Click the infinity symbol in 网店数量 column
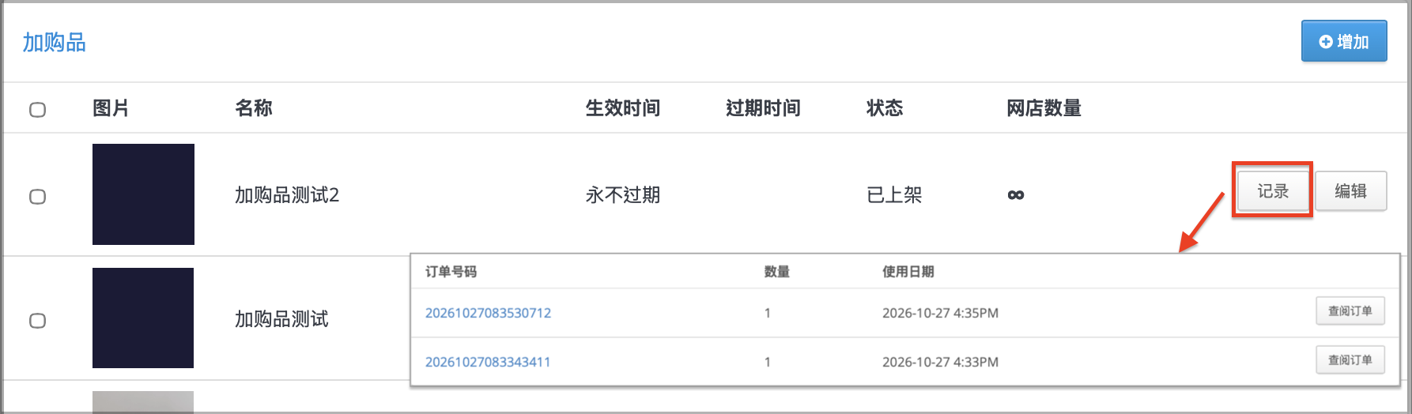 click(1016, 195)
